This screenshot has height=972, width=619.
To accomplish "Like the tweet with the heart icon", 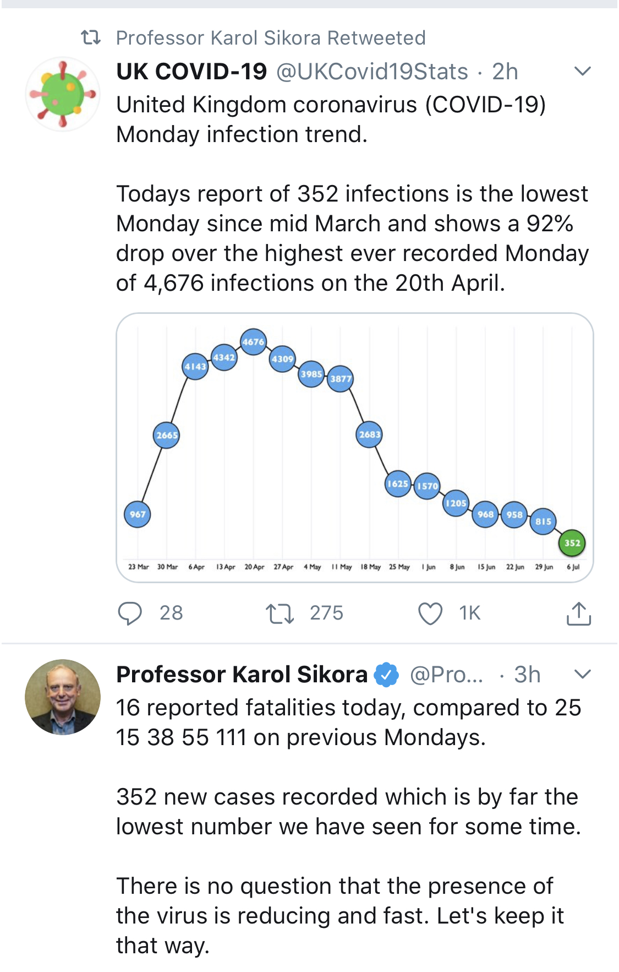I will point(430,613).
